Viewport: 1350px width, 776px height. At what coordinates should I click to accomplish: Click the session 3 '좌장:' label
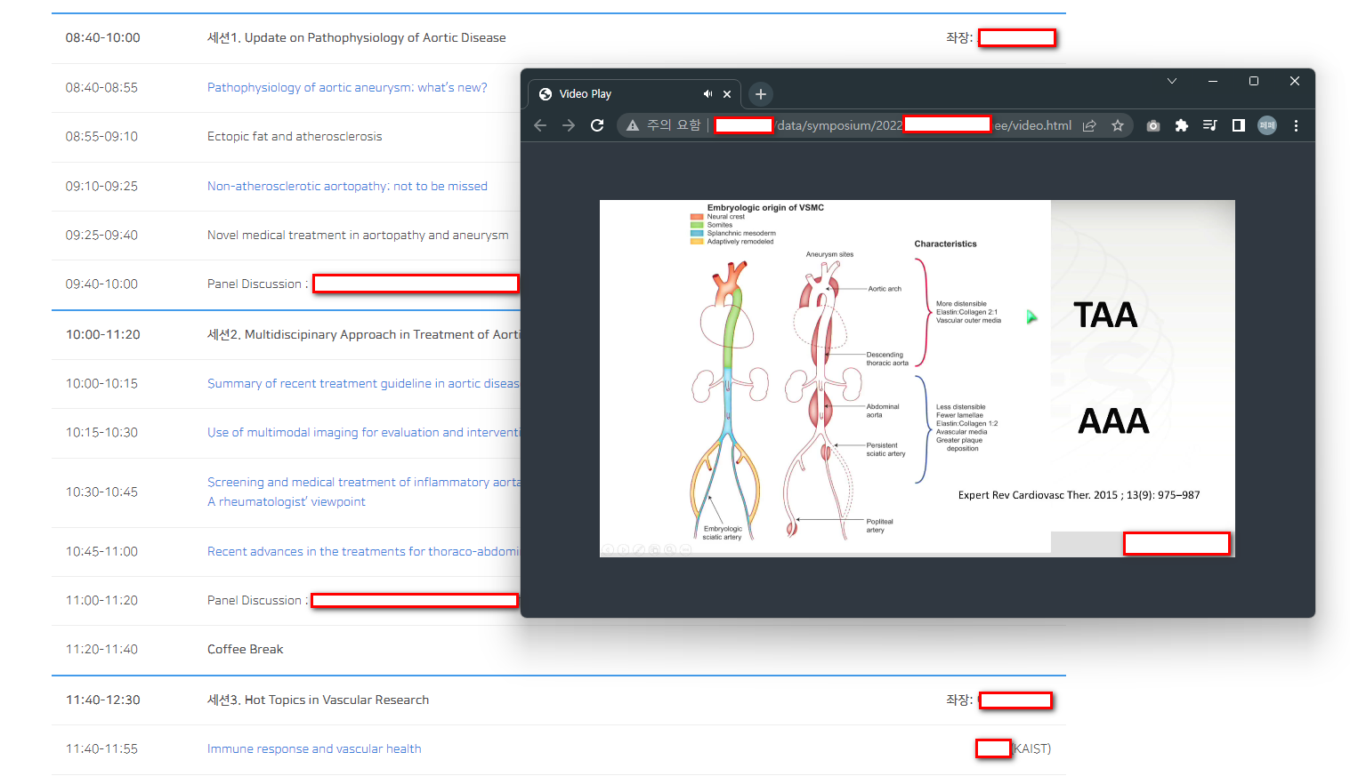959,700
